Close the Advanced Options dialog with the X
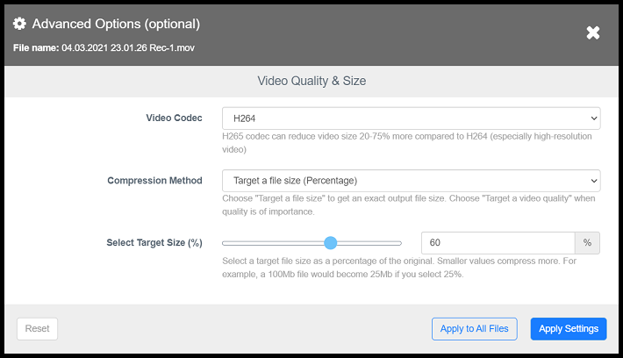623x358 pixels. 593,32
